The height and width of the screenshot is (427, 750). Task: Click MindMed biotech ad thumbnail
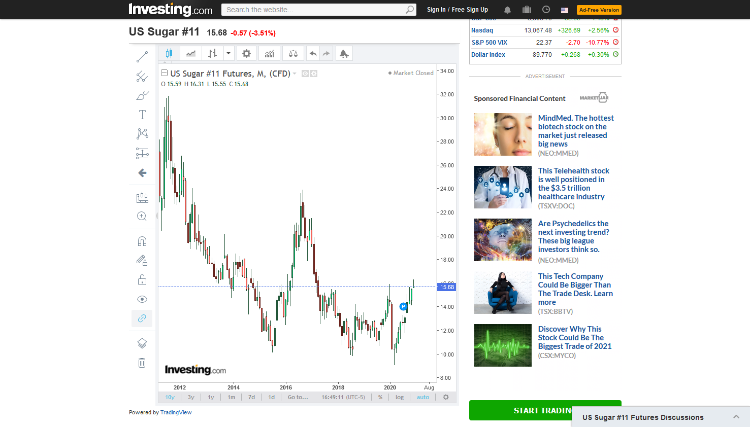coord(503,134)
